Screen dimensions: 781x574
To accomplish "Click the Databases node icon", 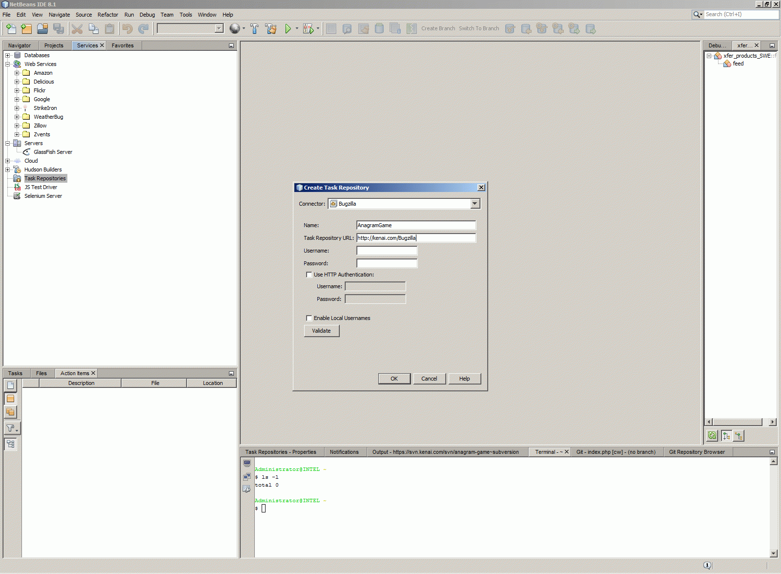I will click(17, 55).
